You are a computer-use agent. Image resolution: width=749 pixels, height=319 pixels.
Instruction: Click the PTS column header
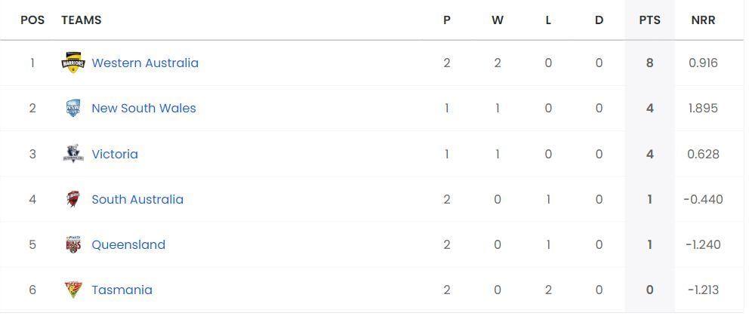tap(649, 20)
